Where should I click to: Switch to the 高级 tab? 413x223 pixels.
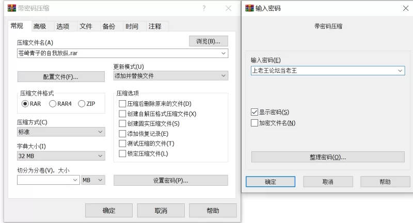pyautogui.click(x=40, y=26)
